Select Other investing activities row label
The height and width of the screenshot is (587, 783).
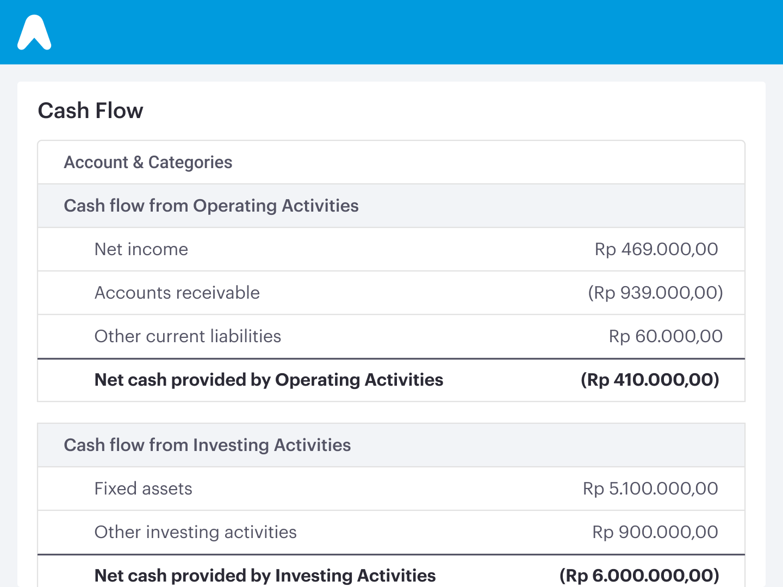point(195,532)
